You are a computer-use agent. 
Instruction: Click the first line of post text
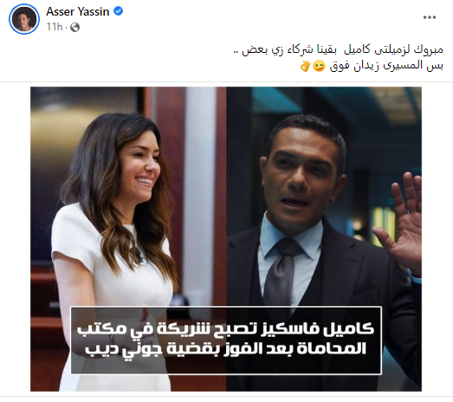(x=339, y=49)
